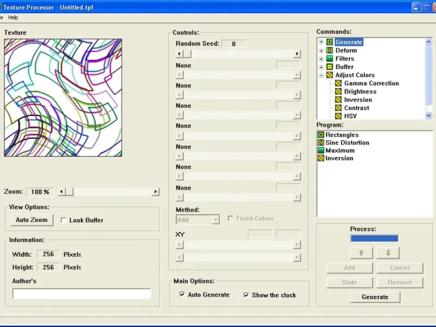
Task: Select Inversion in the Program list
Action: (x=339, y=158)
